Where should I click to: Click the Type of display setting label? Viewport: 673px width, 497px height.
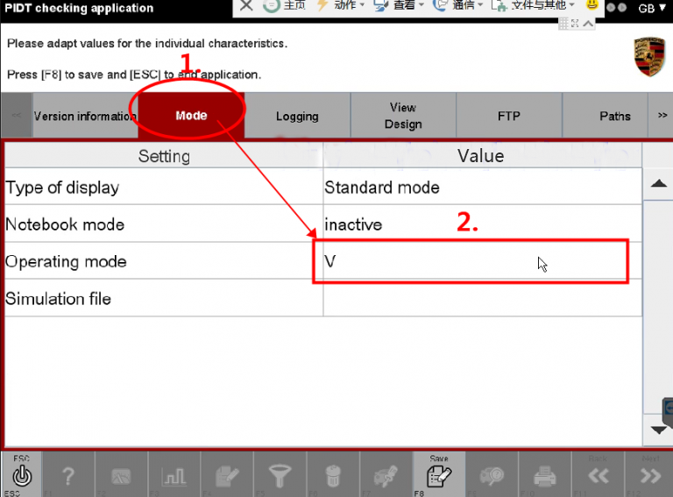point(62,188)
